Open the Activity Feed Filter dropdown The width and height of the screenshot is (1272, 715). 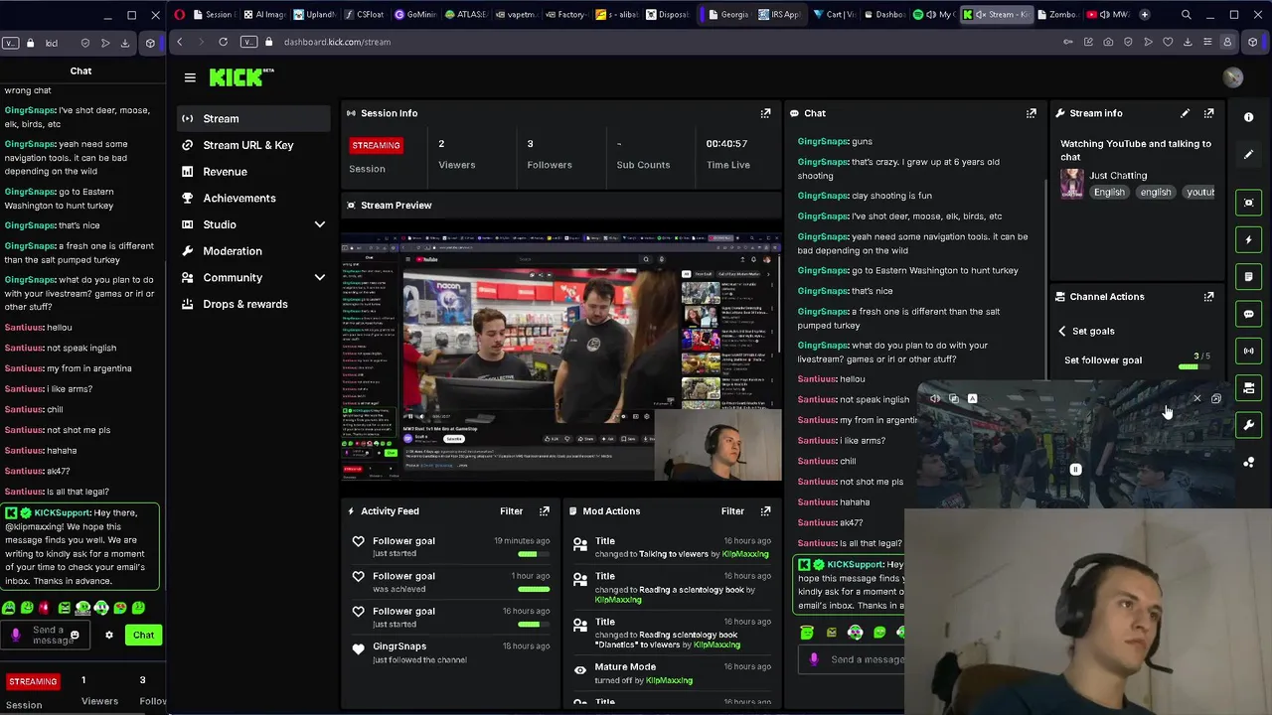[511, 510]
